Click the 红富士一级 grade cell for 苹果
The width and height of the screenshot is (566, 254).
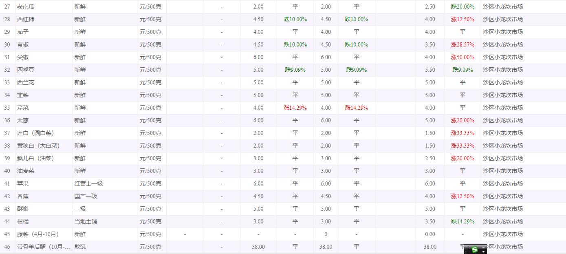(88, 183)
